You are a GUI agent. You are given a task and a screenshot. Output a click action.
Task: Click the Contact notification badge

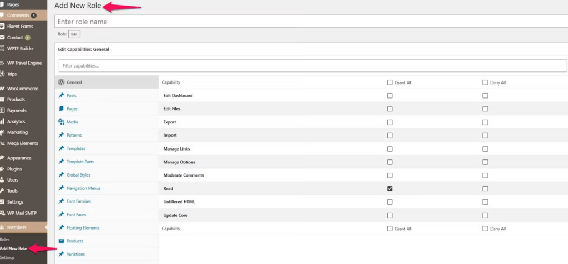click(x=28, y=38)
